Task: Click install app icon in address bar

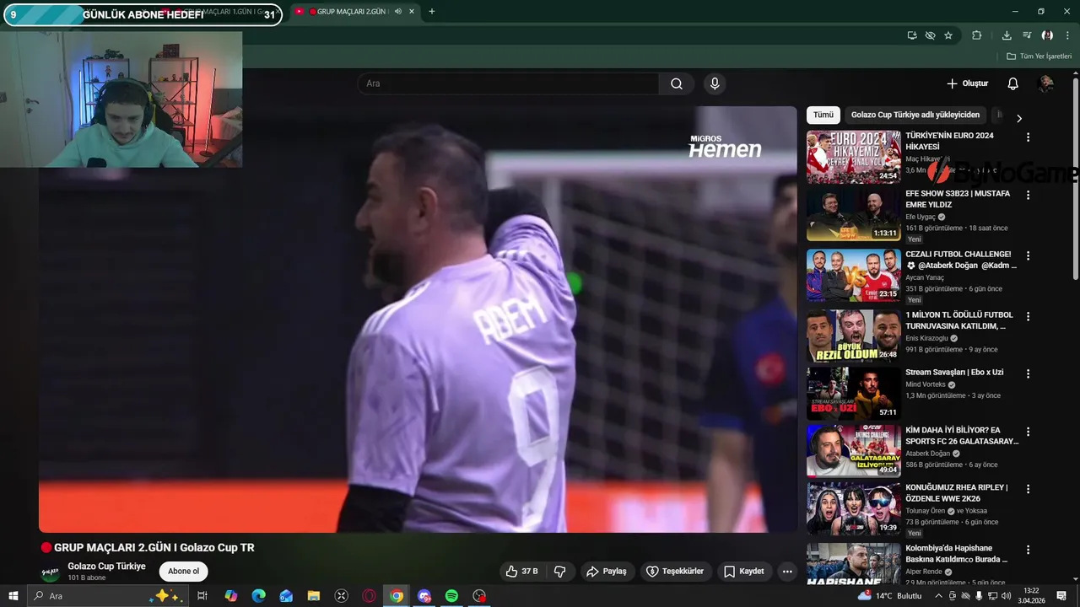Action: [912, 35]
